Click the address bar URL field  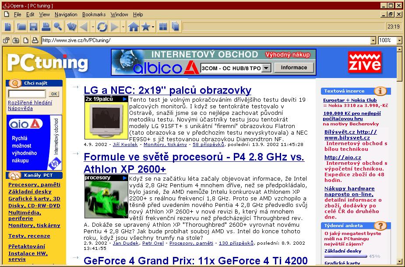(x=206, y=40)
